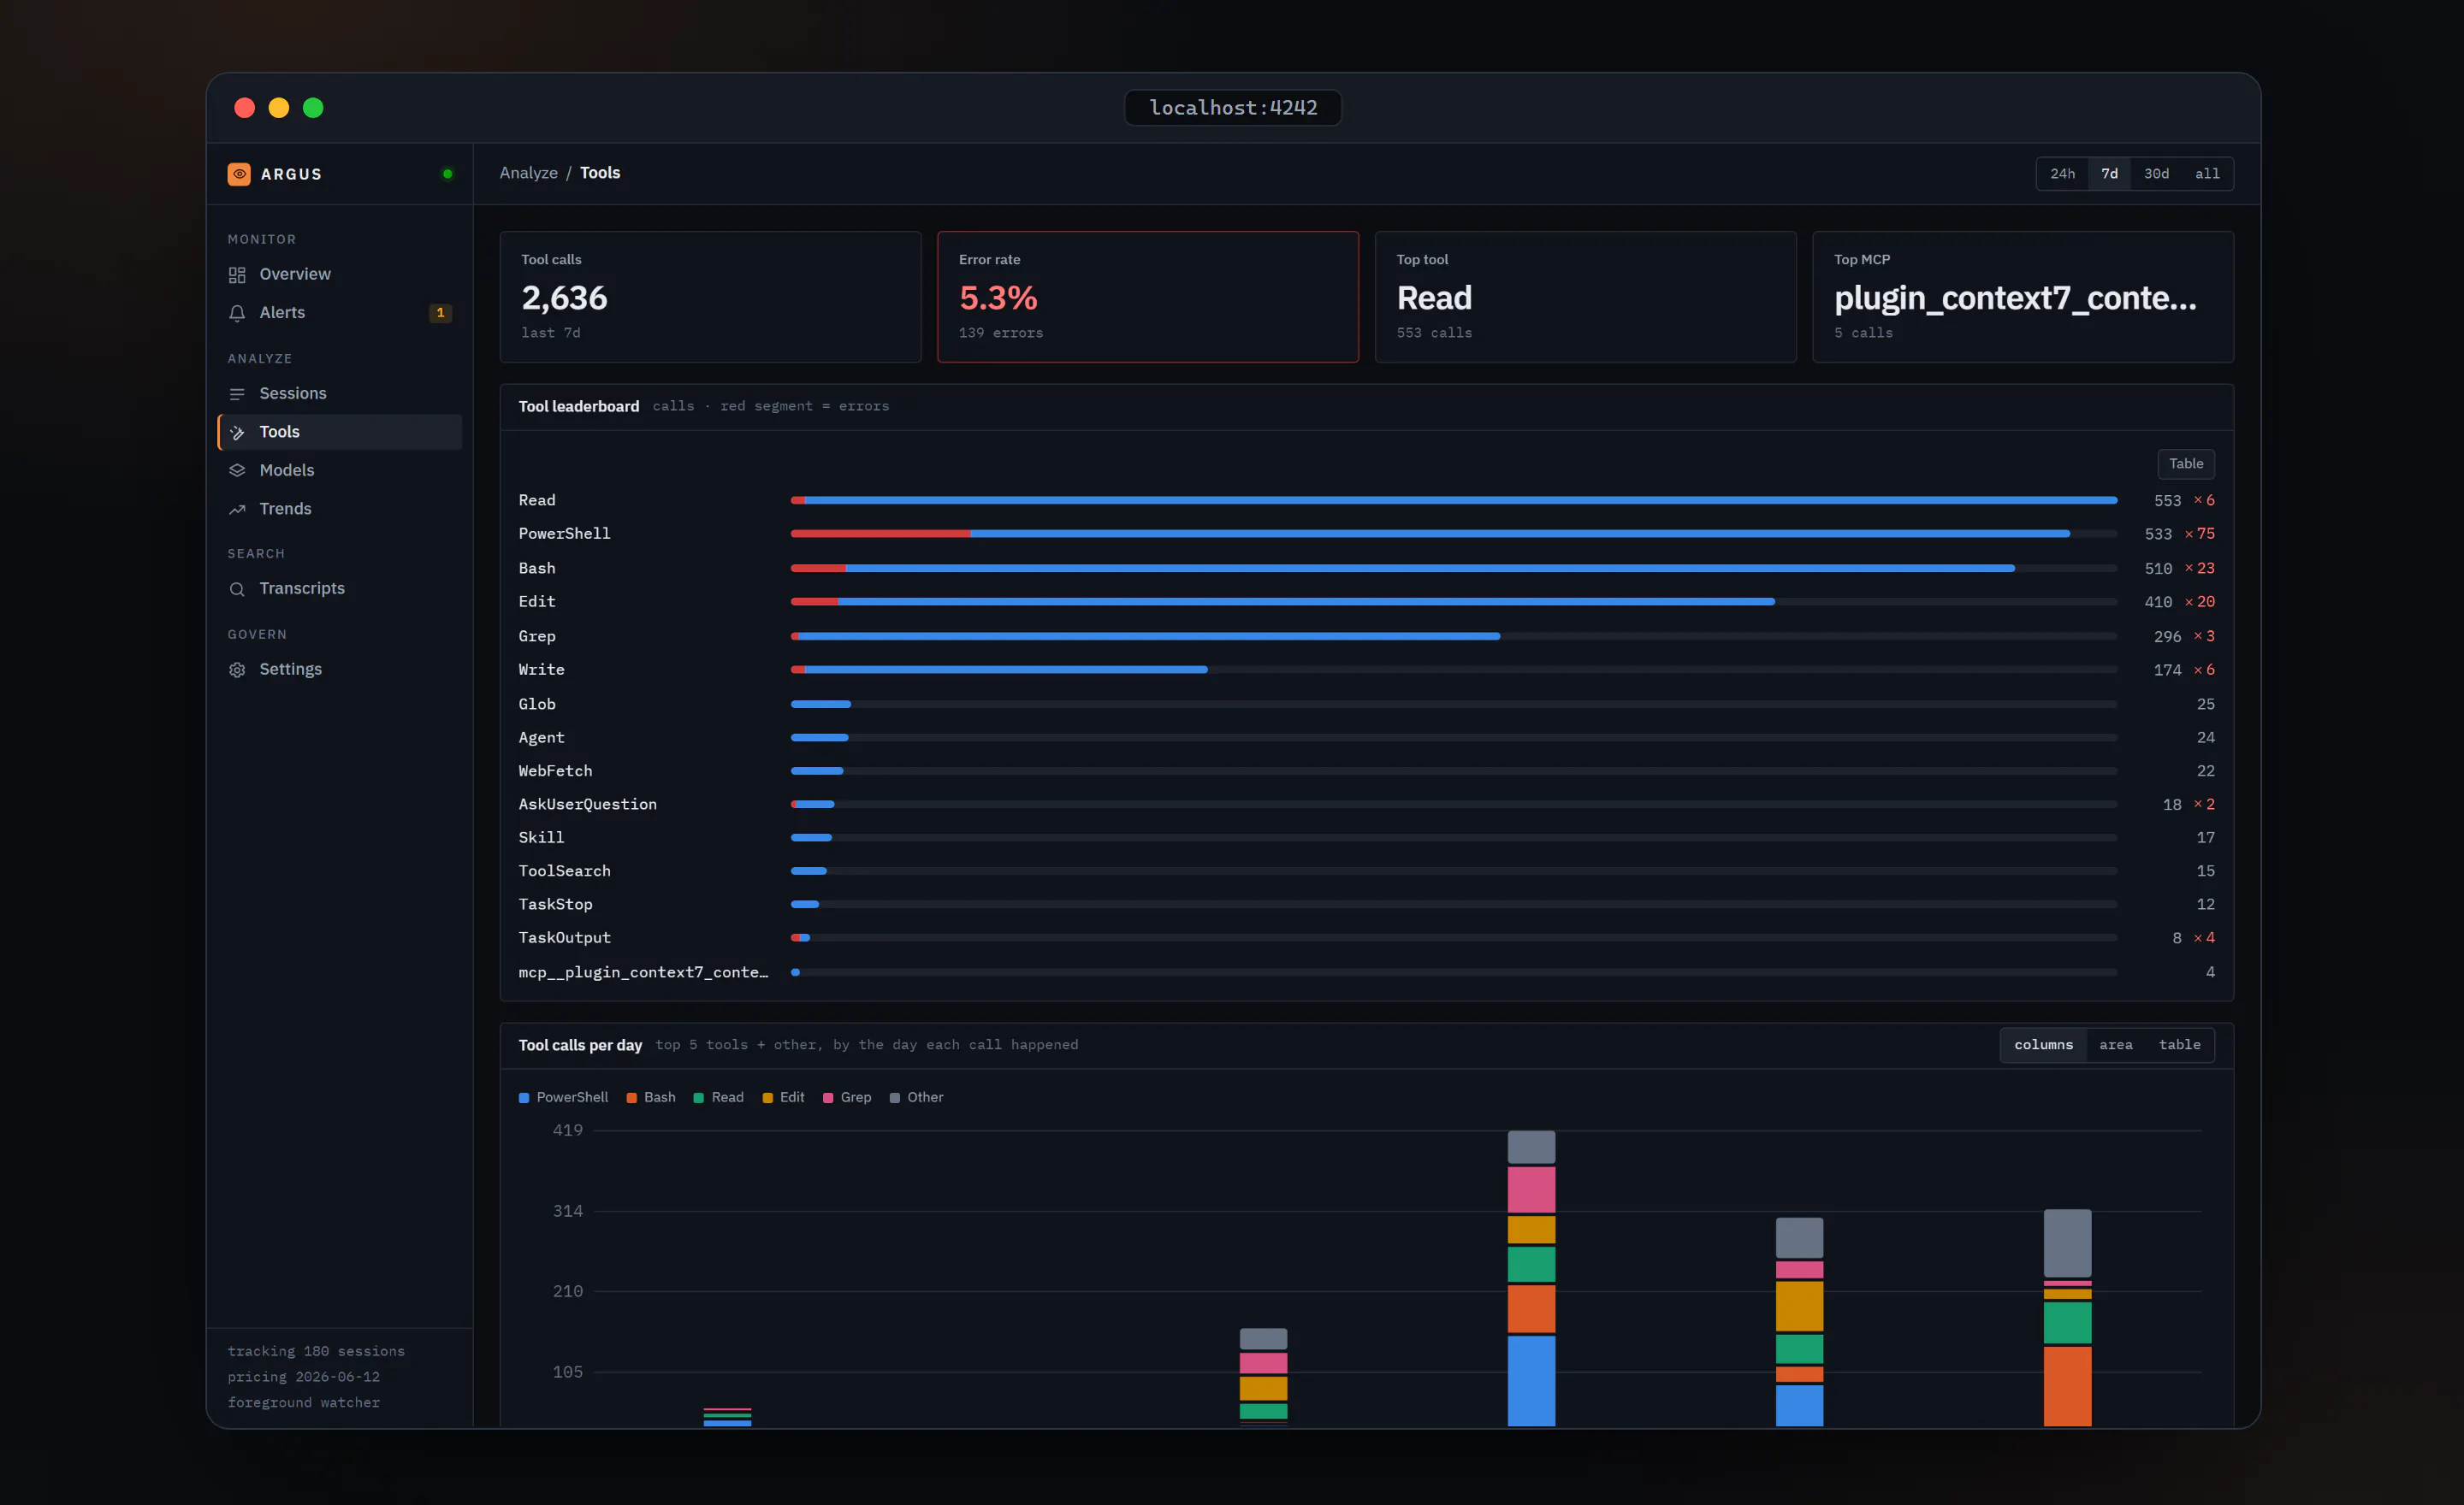The height and width of the screenshot is (1505, 2464).
Task: Toggle Grep series in chart legend
Action: [847, 1097]
